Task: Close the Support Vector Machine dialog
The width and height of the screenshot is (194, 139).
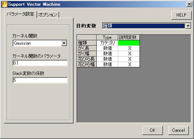Action: (x=189, y=4)
